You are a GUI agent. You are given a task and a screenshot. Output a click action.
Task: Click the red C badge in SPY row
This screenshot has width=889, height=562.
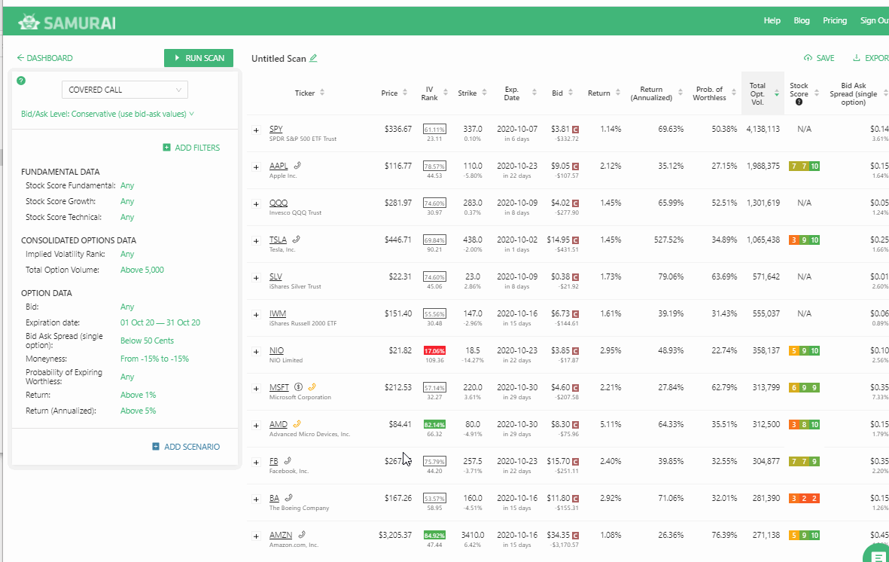pos(576,130)
